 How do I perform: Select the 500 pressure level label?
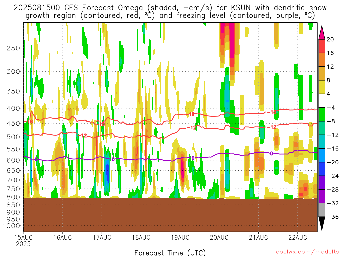13,137
